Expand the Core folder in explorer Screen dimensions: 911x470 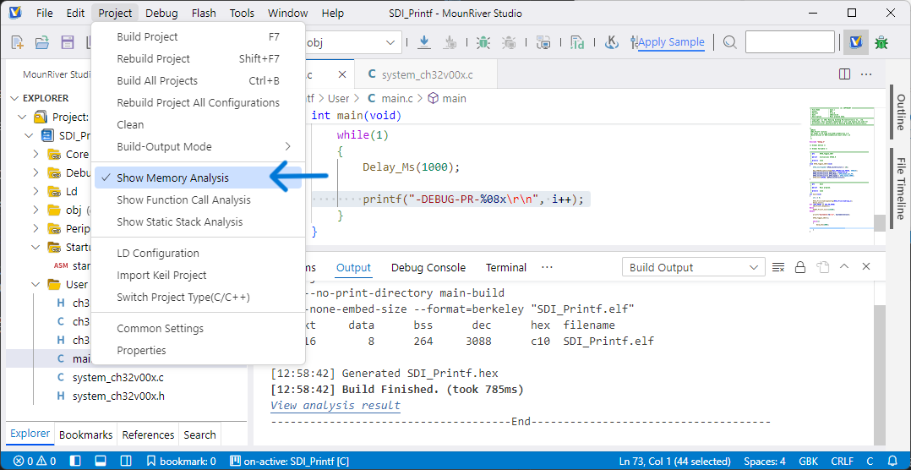coord(36,154)
